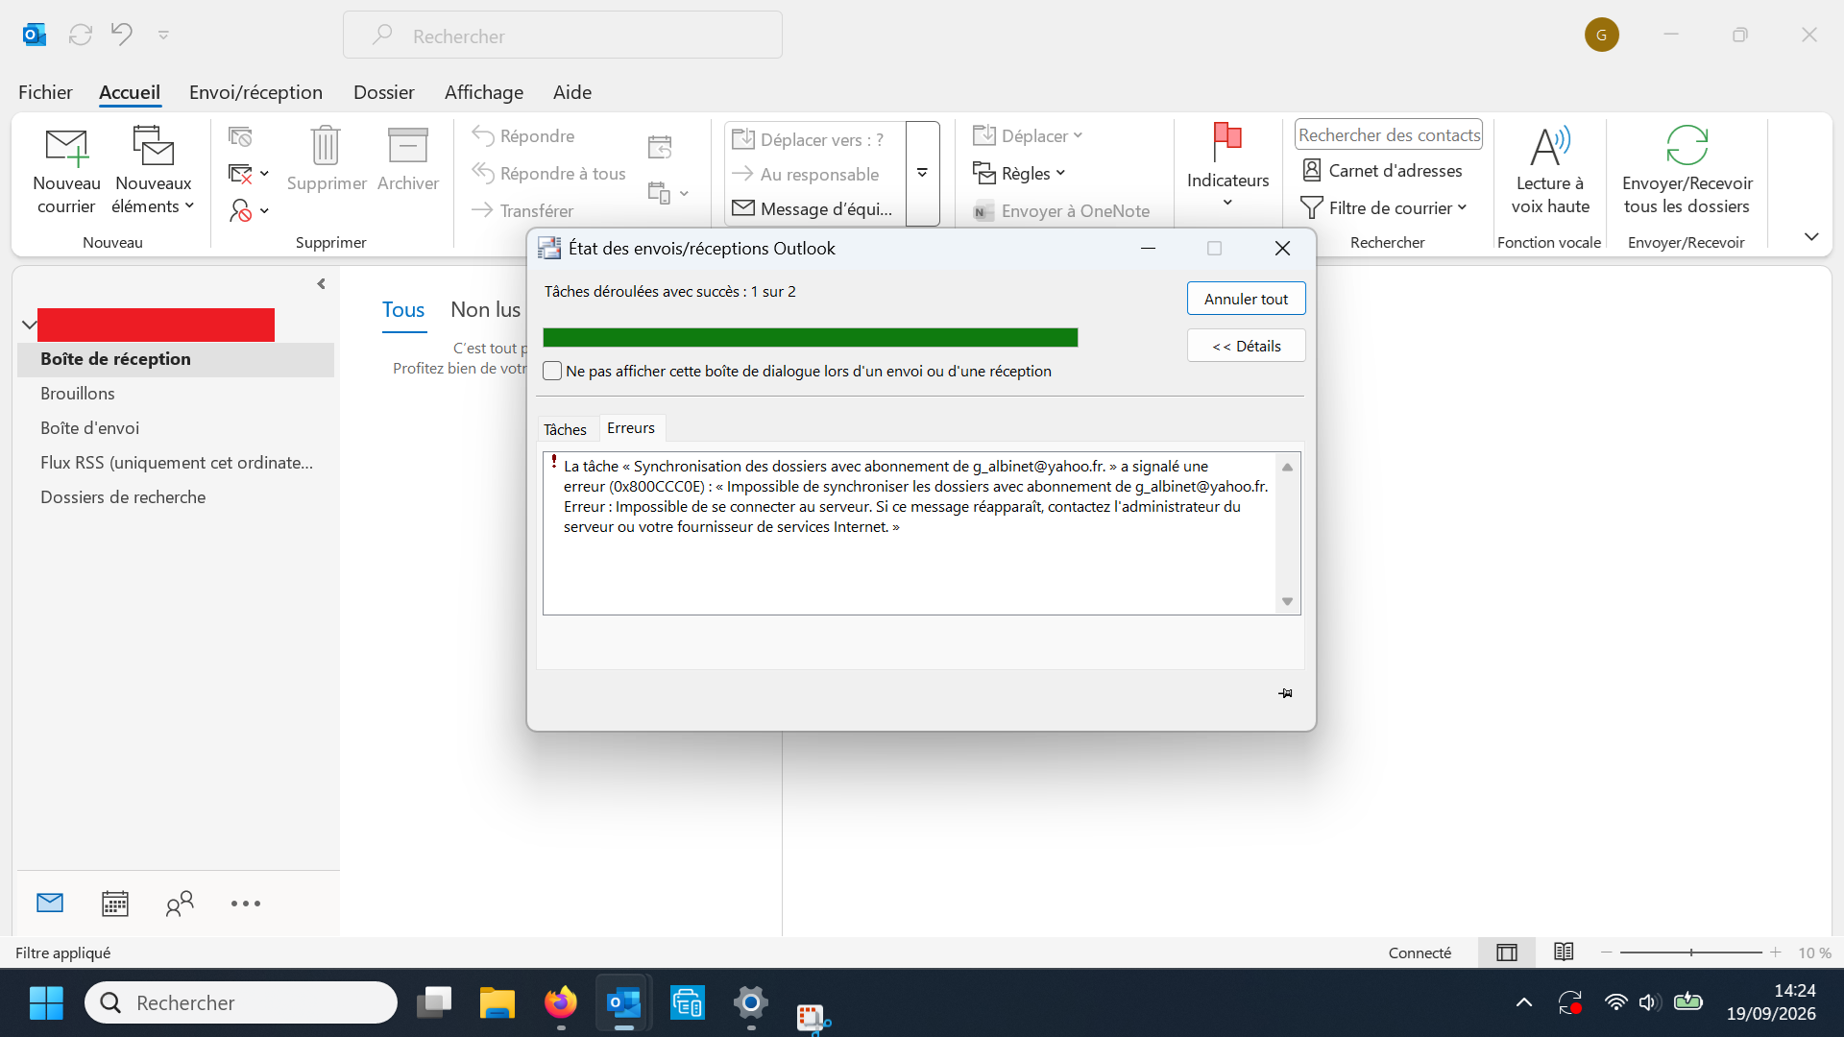Viewport: 1844px width, 1037px height.
Task: Click the Undo arrow in the title bar
Action: tap(122, 35)
